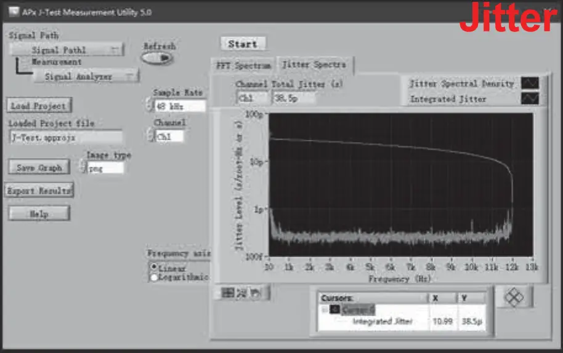Click the Channel Ch1 selector field
563x353 pixels.
(x=169, y=137)
